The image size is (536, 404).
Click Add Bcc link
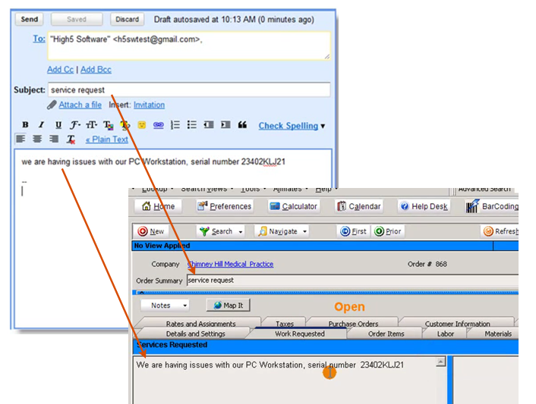pyautogui.click(x=96, y=70)
